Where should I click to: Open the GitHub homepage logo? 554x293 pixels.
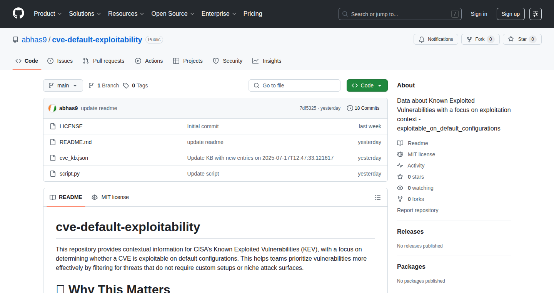point(18,13)
